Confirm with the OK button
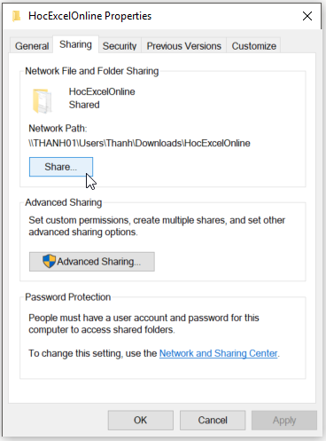 (x=141, y=420)
